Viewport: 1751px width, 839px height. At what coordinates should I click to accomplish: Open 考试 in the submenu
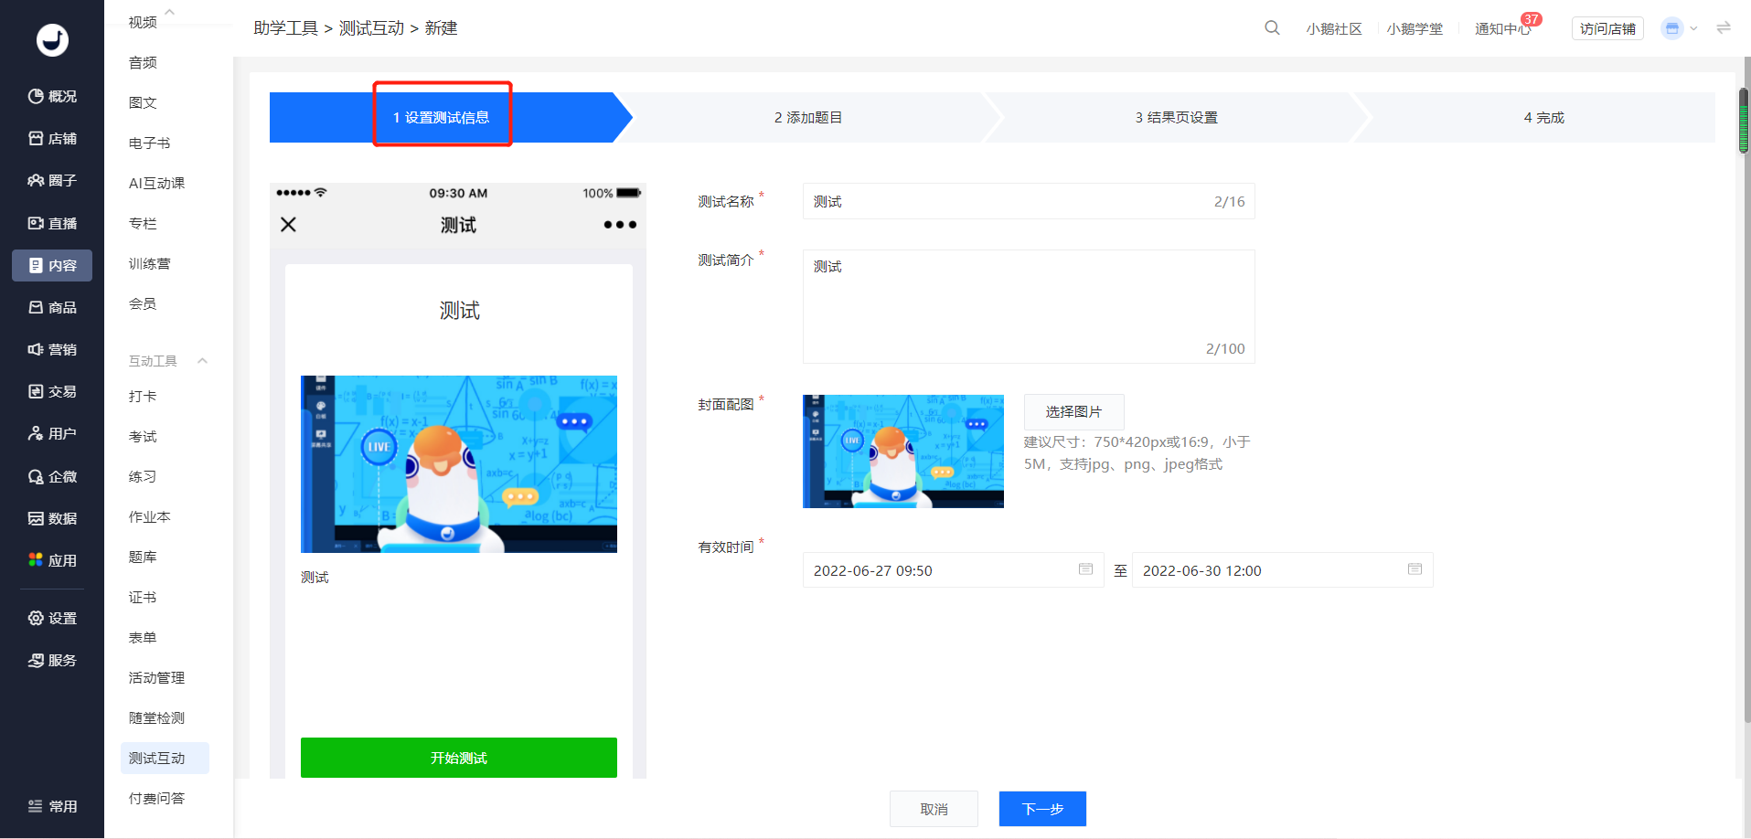(x=143, y=436)
